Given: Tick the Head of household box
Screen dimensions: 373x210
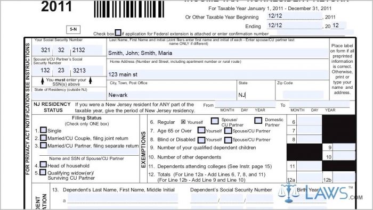Looking at the screenshot, I should pos(43,164).
